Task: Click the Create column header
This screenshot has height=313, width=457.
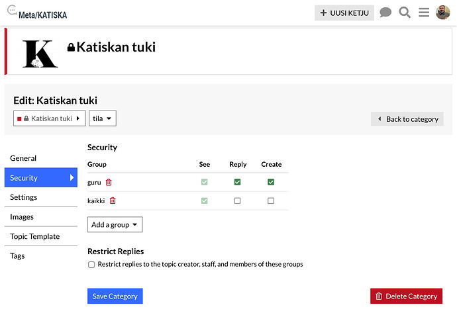Action: coord(271,164)
